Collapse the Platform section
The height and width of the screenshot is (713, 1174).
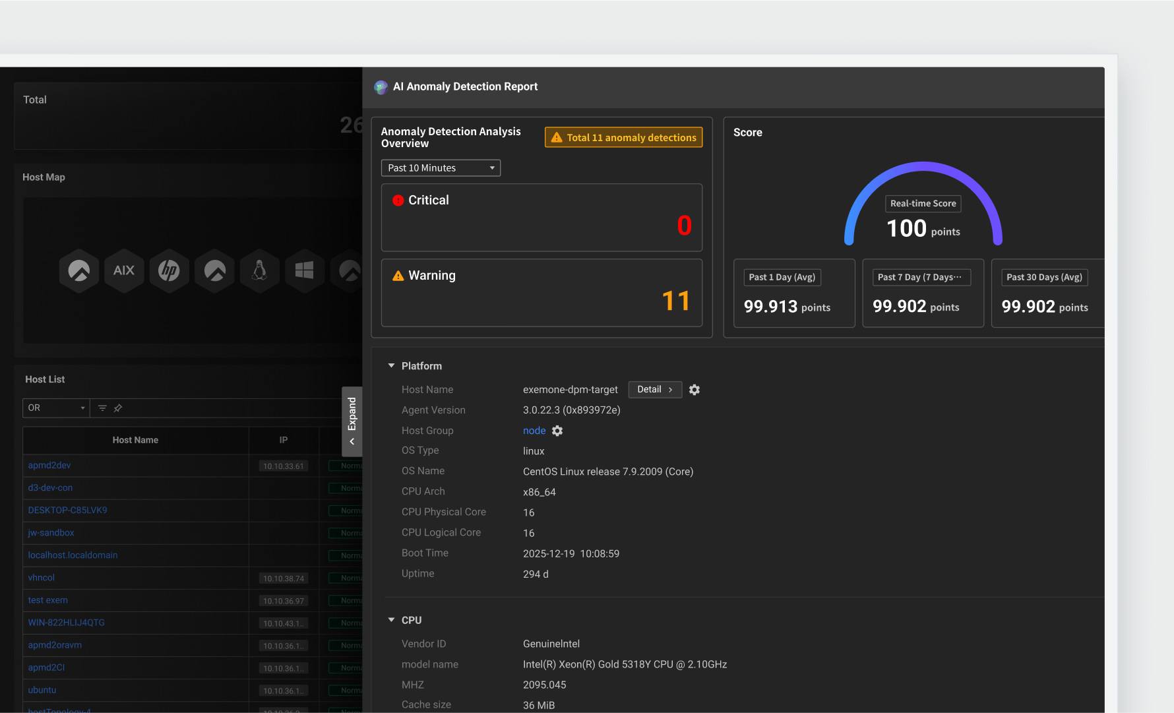tap(391, 366)
